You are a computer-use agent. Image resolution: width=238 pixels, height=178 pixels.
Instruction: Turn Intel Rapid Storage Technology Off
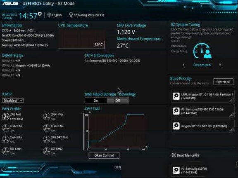(118, 101)
